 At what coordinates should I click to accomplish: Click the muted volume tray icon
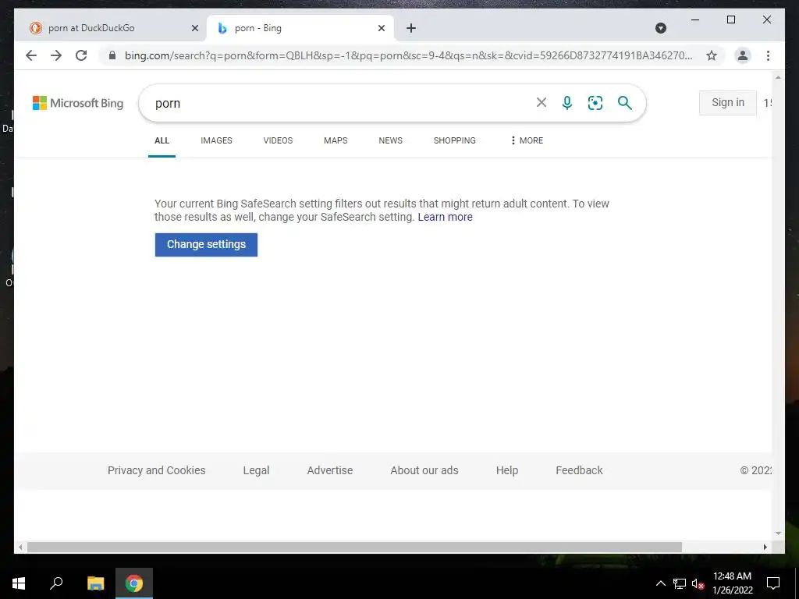698,583
